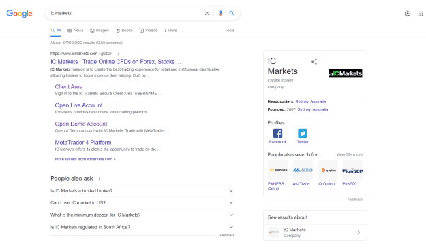View the IC Markets logo image

coord(346,73)
